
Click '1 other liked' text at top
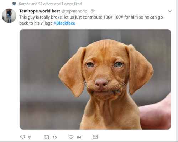[72, 4]
